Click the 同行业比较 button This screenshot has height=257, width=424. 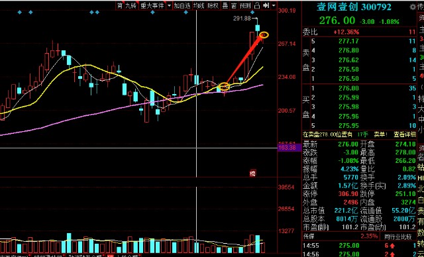click(397, 236)
